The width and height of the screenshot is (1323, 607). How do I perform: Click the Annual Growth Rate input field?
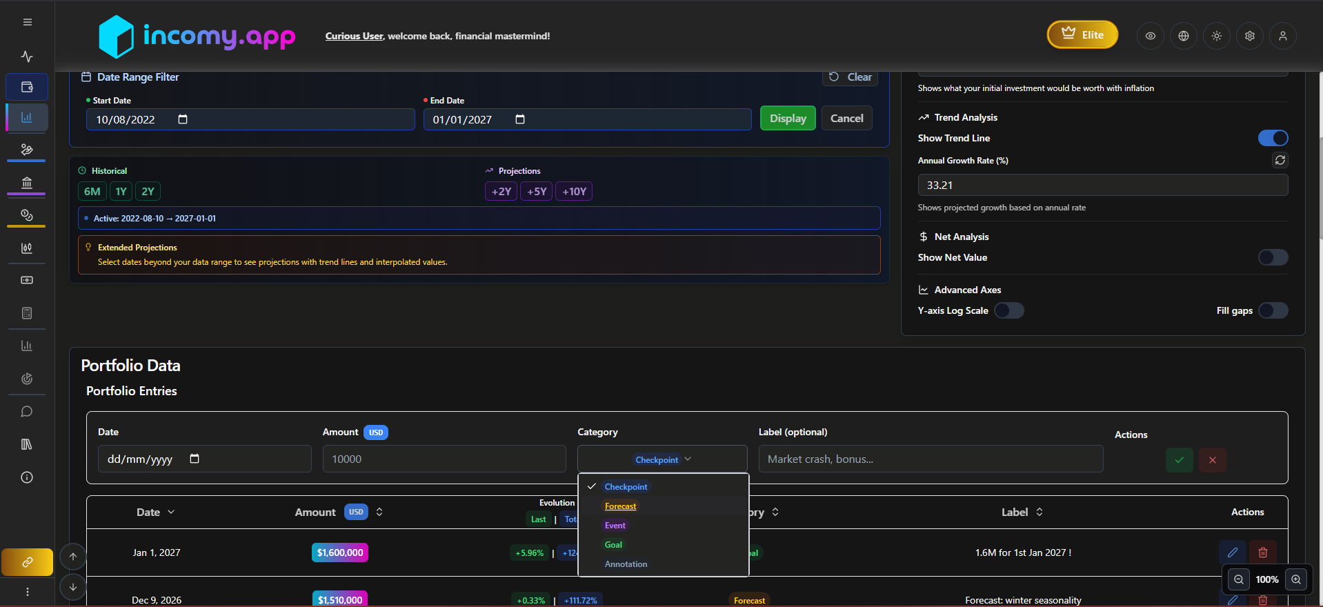click(1103, 185)
